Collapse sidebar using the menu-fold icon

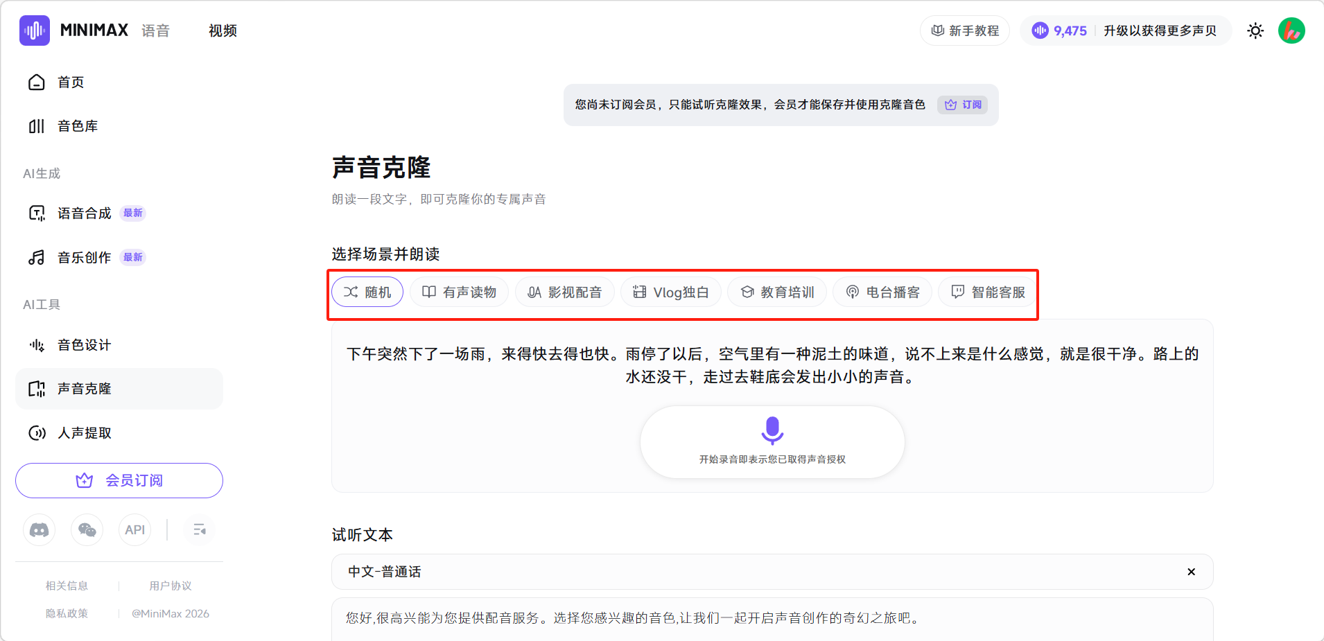pos(200,530)
